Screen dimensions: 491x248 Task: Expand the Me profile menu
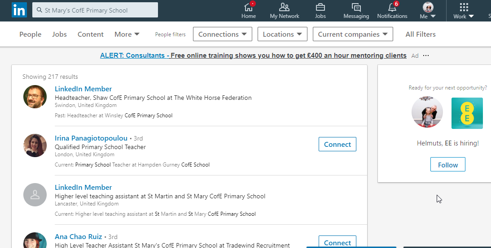click(x=428, y=11)
